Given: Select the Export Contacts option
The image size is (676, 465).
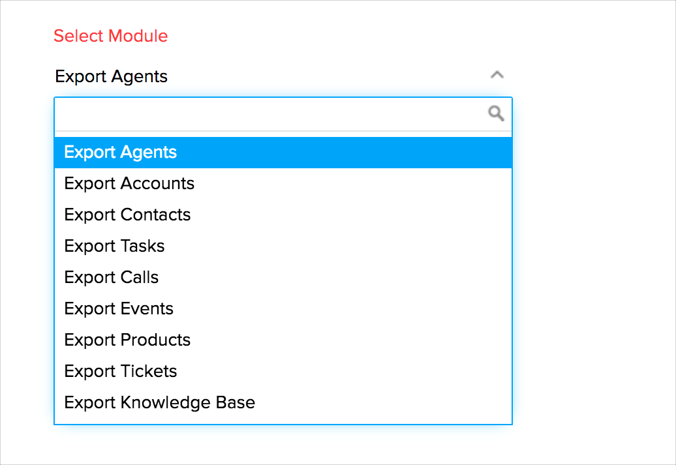Looking at the screenshot, I should pos(283,215).
